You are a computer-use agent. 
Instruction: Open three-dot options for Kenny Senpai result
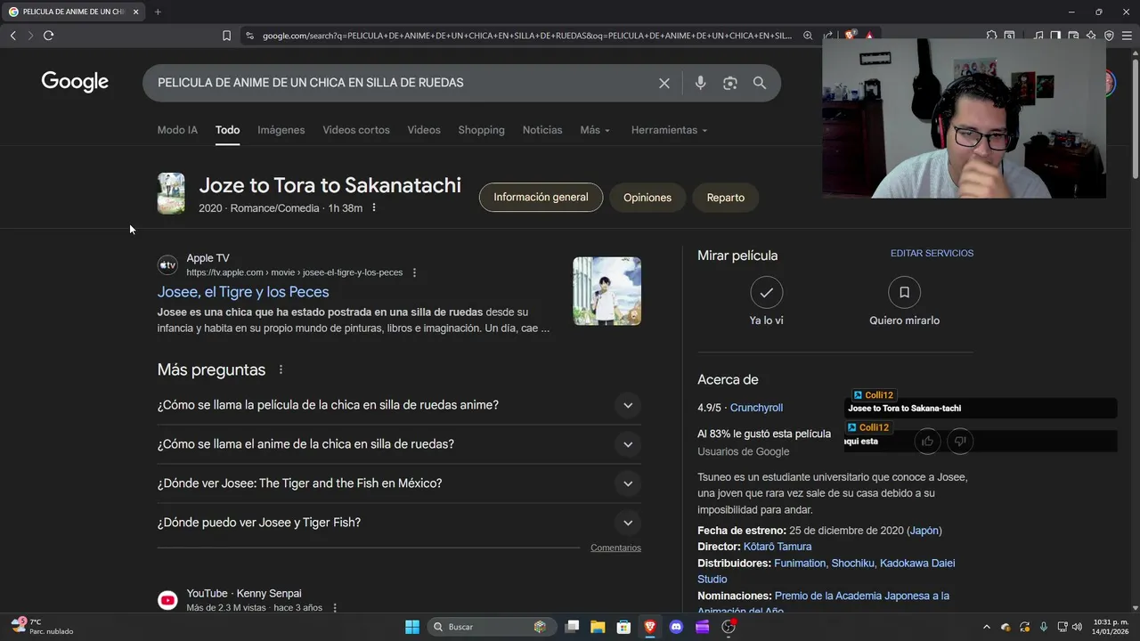tap(335, 608)
